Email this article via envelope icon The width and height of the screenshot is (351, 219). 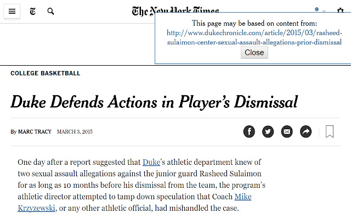[287, 131]
